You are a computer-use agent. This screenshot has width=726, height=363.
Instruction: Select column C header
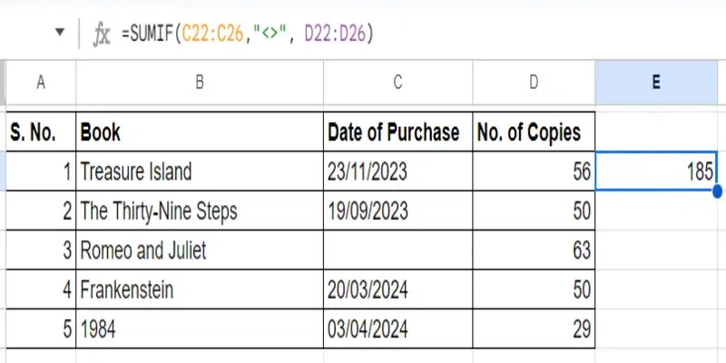[x=397, y=82]
